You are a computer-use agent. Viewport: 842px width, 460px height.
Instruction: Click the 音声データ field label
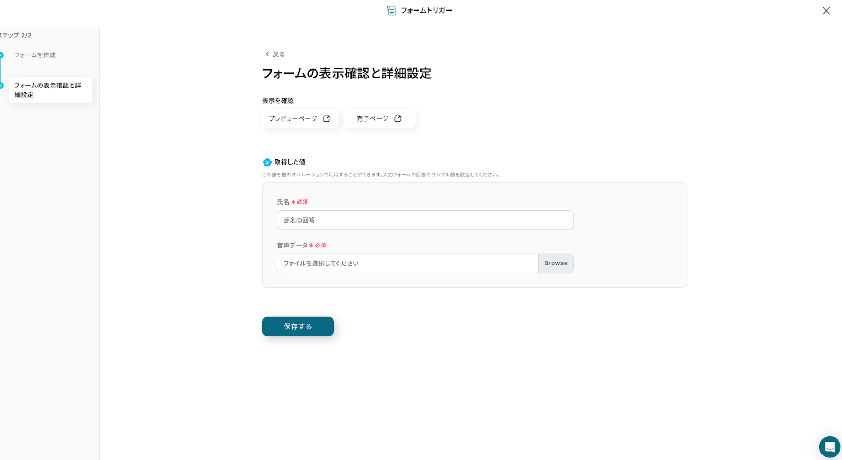coord(293,245)
